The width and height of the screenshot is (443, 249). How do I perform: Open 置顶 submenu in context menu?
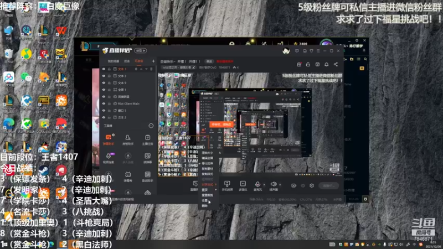pyautogui.click(x=209, y=190)
